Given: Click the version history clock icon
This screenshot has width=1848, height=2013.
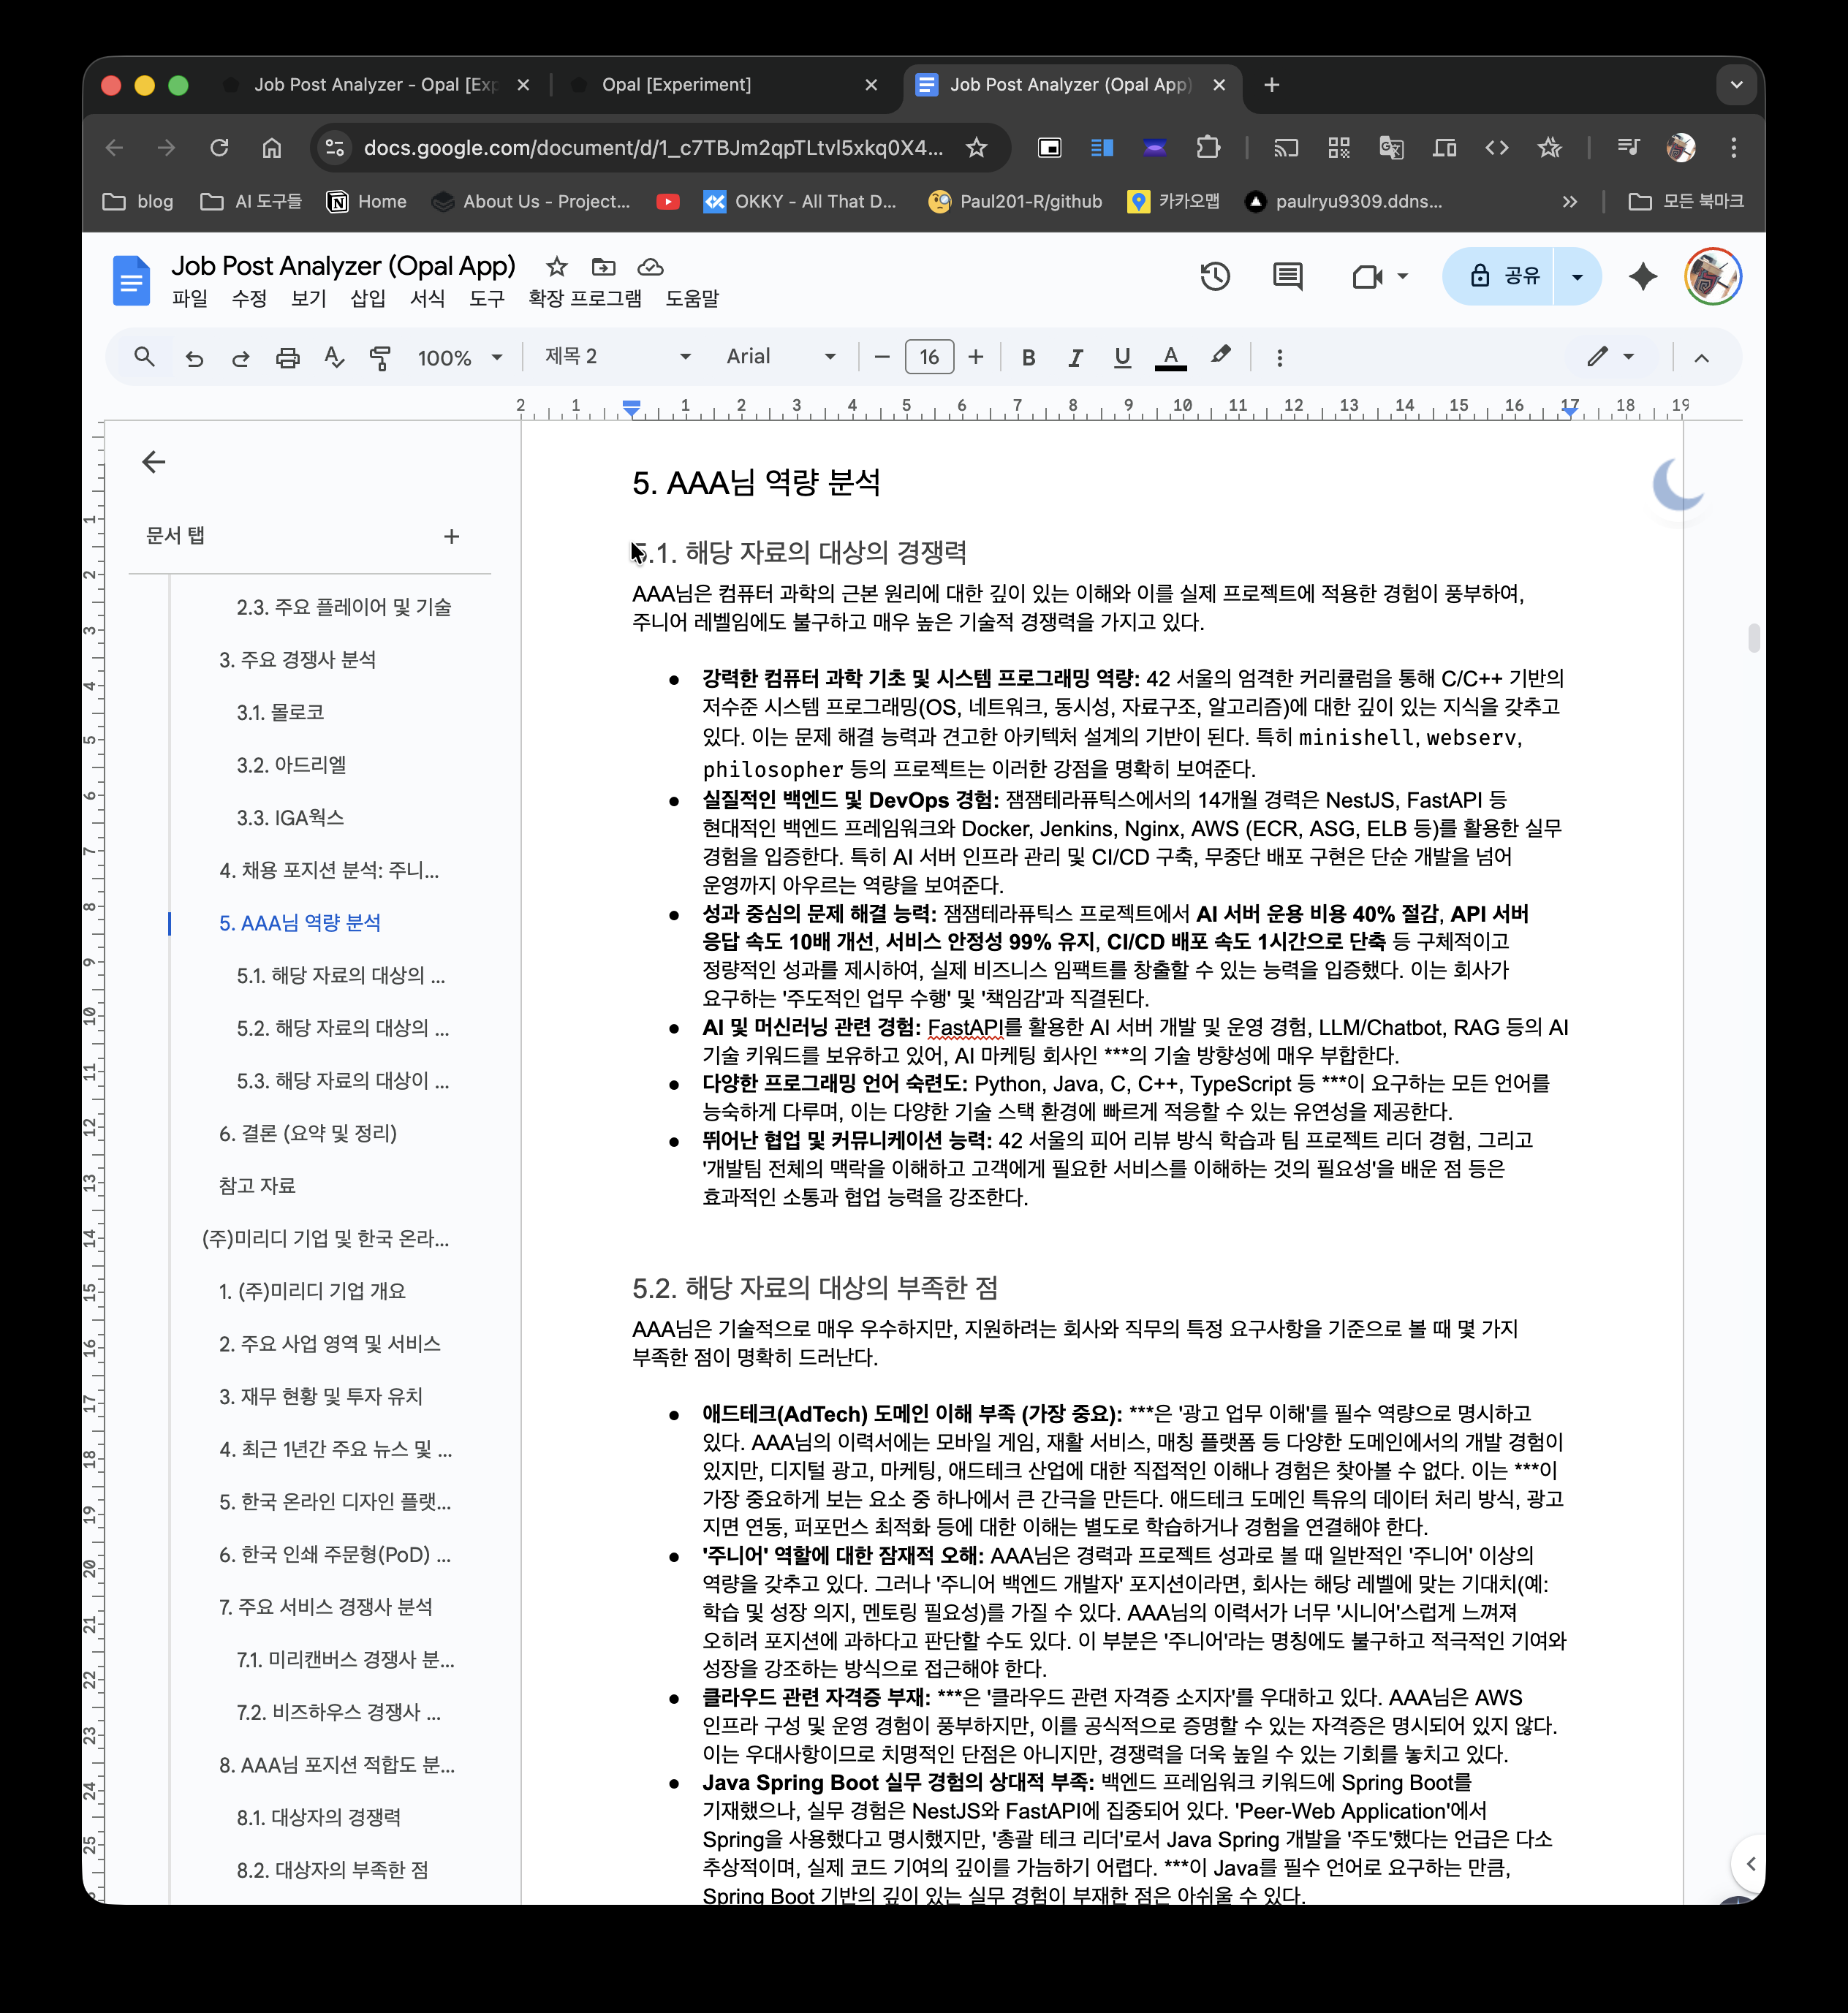Looking at the screenshot, I should pos(1214,276).
